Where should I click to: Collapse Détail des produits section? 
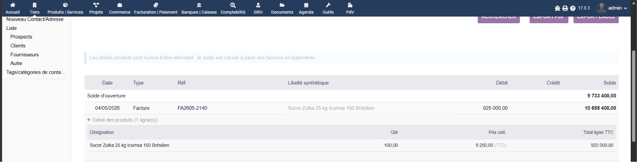point(122,120)
